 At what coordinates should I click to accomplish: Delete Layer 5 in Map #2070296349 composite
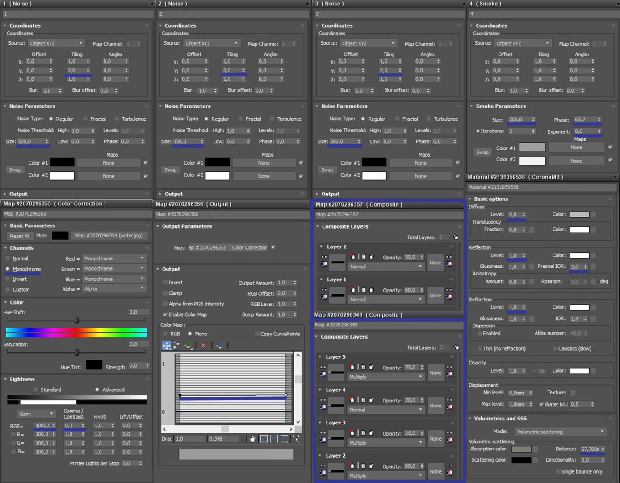pos(352,367)
